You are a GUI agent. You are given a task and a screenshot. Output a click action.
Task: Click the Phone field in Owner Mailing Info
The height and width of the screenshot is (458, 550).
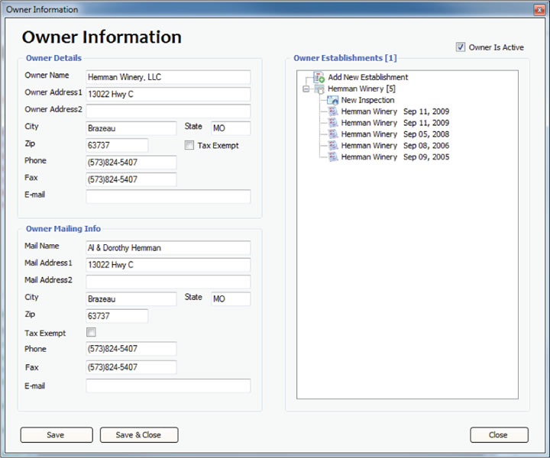click(x=131, y=349)
